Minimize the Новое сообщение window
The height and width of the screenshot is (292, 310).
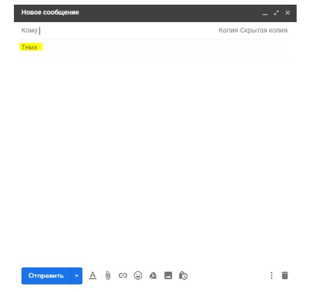click(265, 13)
